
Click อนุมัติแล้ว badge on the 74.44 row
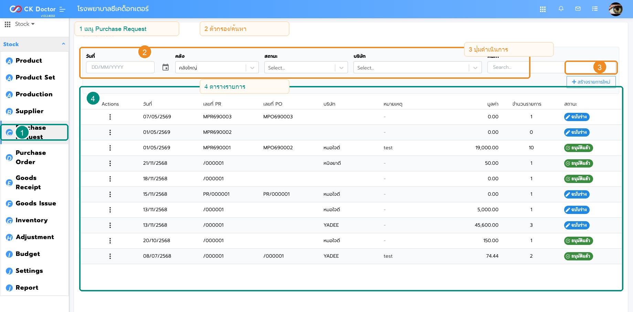pyautogui.click(x=578, y=256)
